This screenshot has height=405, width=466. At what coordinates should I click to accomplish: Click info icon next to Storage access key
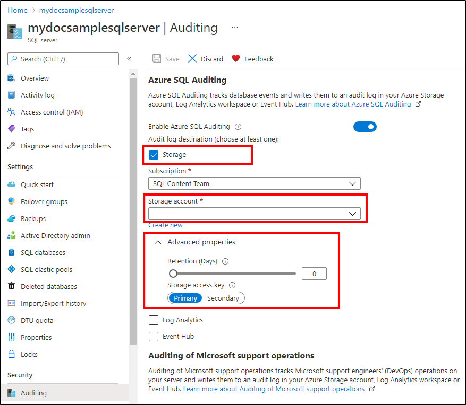tap(232, 285)
